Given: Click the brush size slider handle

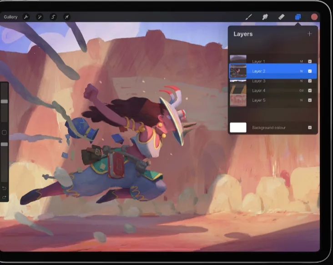Looking at the screenshot, I should [4, 101].
